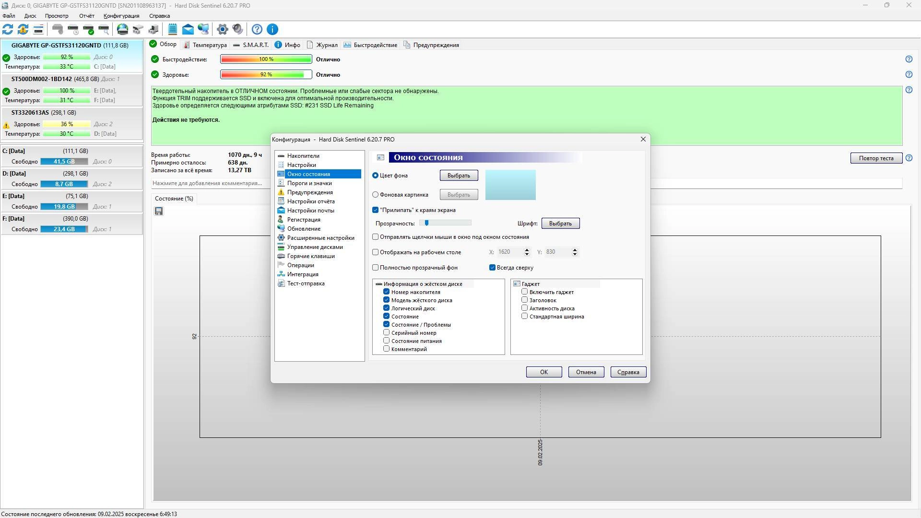Click the speaker sound toolbar icon
Viewport: 921px width, 518px height.
tap(237, 29)
